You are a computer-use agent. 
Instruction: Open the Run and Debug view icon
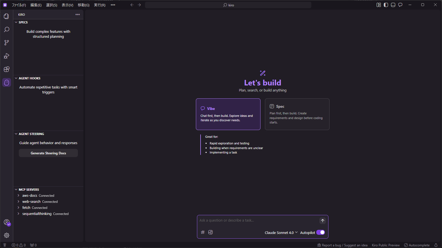point(6,56)
